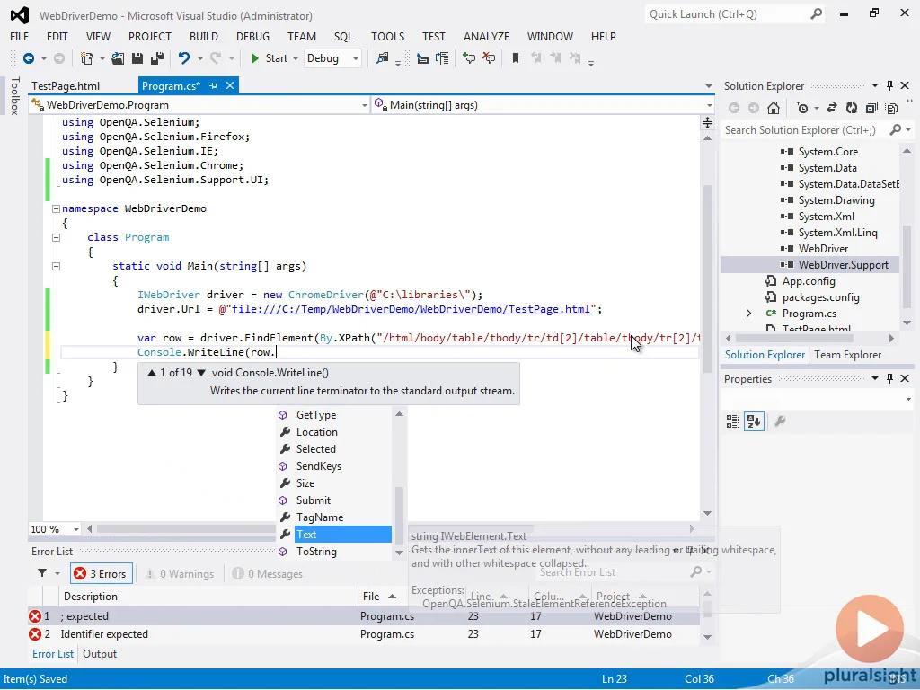Toggle Properties panel auto-hide pin
The height and width of the screenshot is (690, 920).
pos(889,378)
